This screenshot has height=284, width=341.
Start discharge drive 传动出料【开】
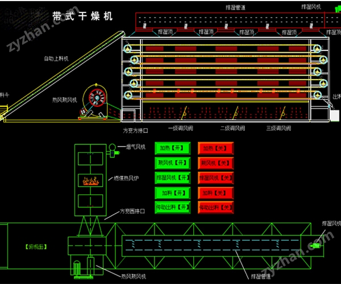click(x=173, y=207)
